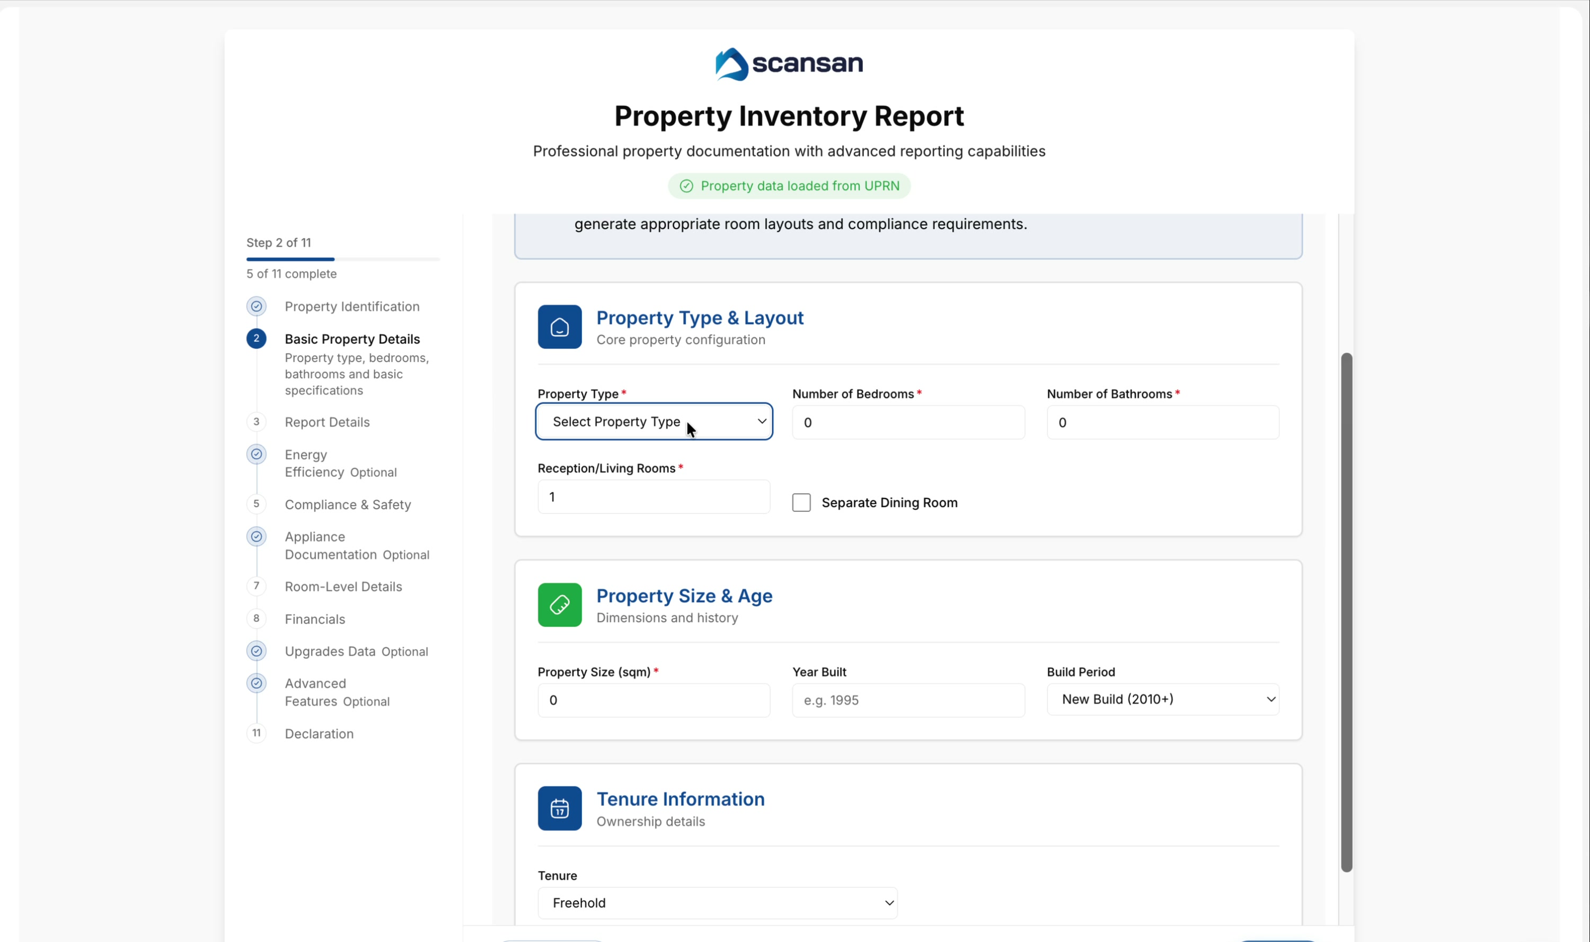This screenshot has height=942, width=1590.
Task: Tick the Separate Dining Room checkbox
Action: [x=801, y=503]
